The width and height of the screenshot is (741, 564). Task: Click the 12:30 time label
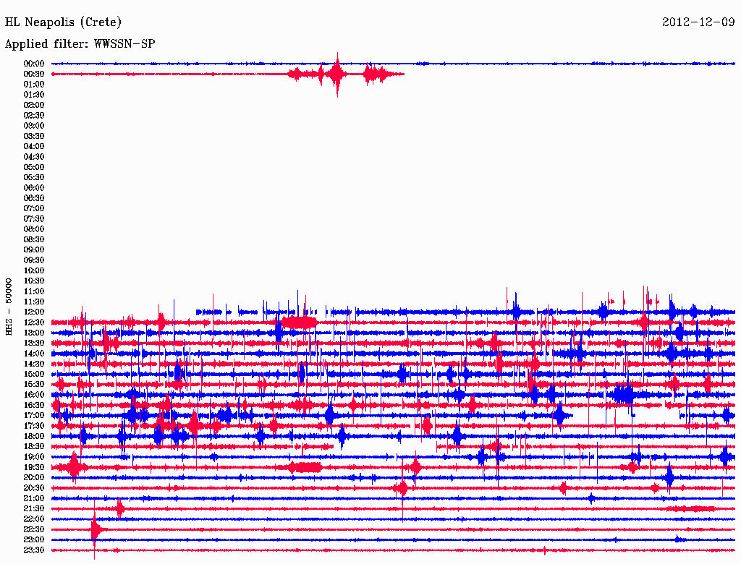(34, 322)
